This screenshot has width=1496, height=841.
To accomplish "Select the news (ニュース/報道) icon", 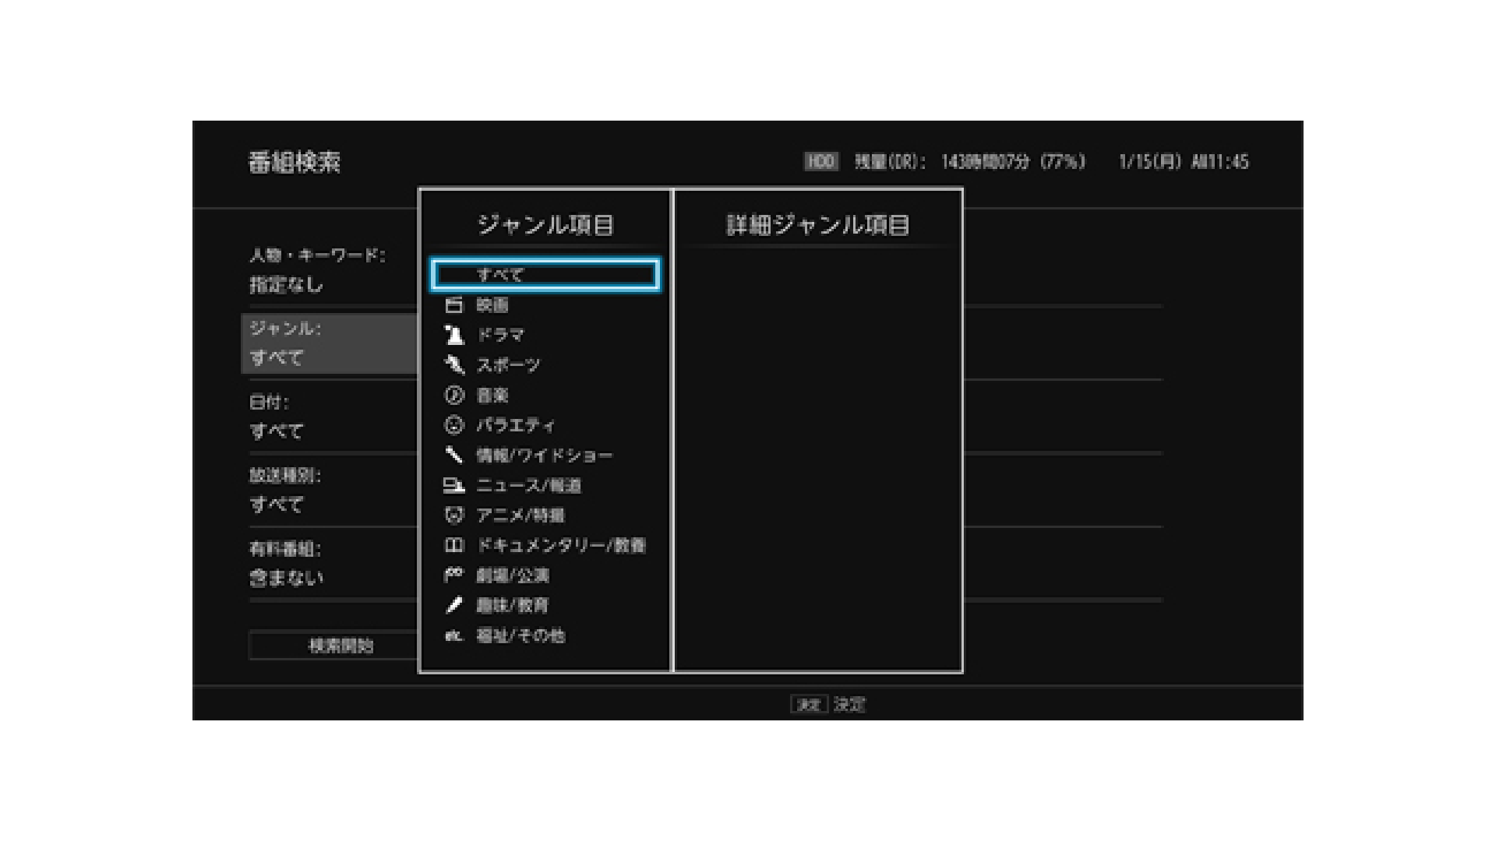I will click(x=453, y=485).
